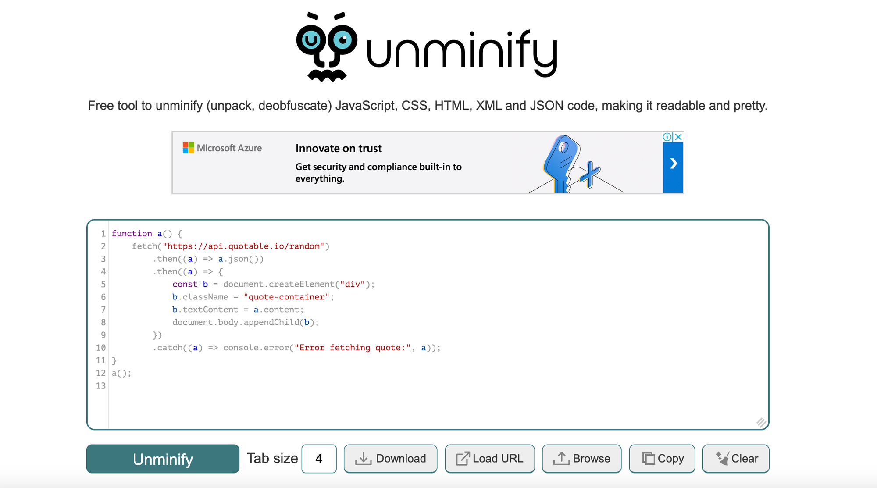Screen dimensions: 877x488
Task: Click the blue arrow on Azure ad
Action: coord(673,164)
